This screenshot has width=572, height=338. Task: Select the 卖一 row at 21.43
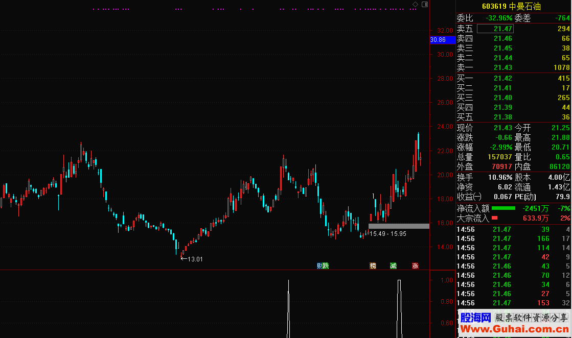pyautogui.click(x=513, y=67)
